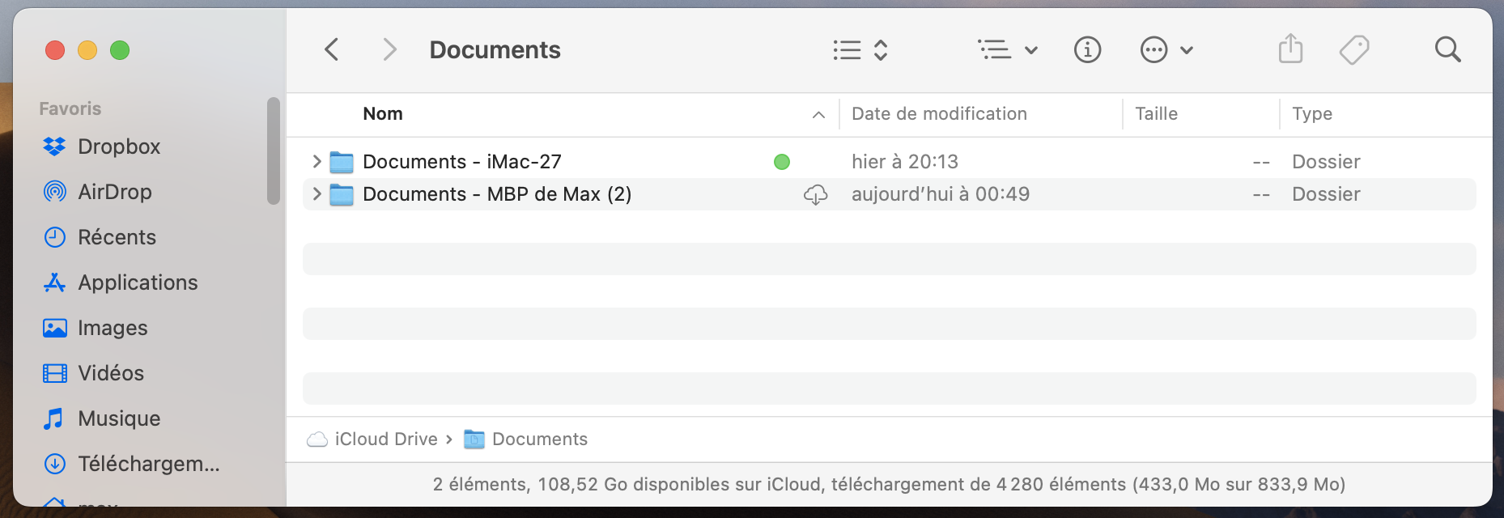The image size is (1504, 518).
Task: Click the sidebar scrollbar thumb
Action: click(x=274, y=151)
